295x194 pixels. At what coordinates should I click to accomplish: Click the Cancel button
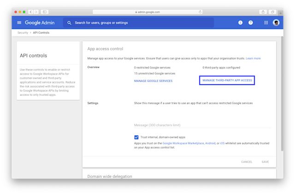click(x=247, y=162)
